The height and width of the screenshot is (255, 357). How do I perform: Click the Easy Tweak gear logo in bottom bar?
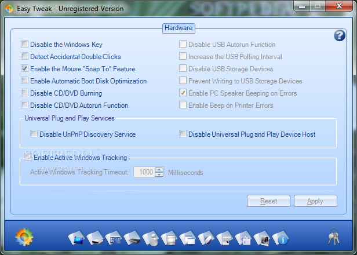pos(24,237)
